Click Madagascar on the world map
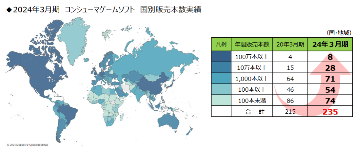This screenshot has width=356, height=149. tap(122, 117)
